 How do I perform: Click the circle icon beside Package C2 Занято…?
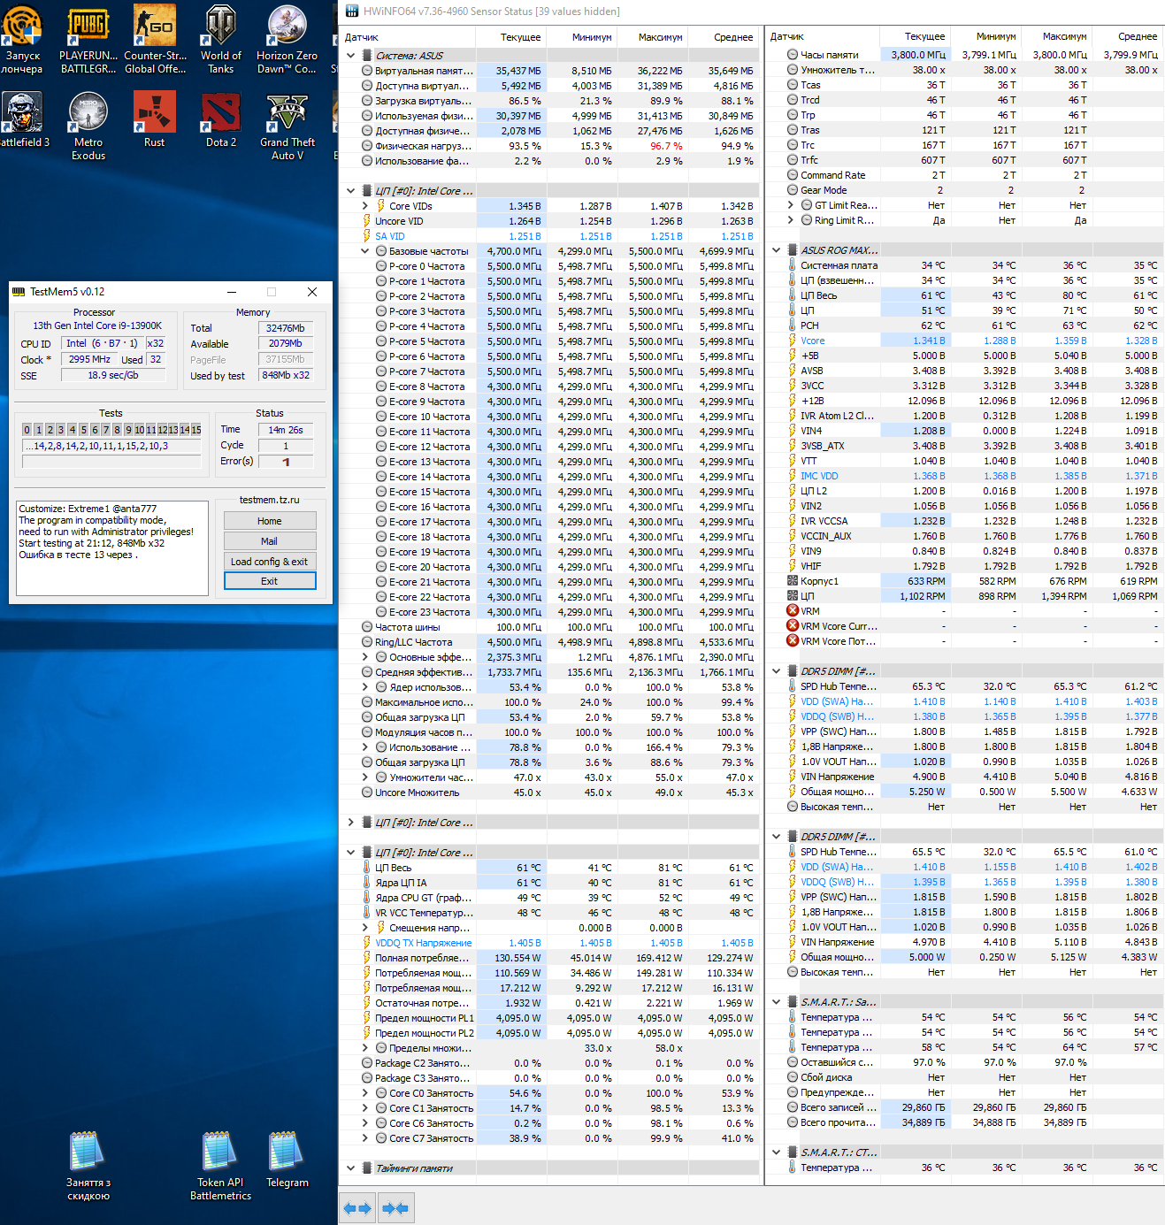[366, 1063]
